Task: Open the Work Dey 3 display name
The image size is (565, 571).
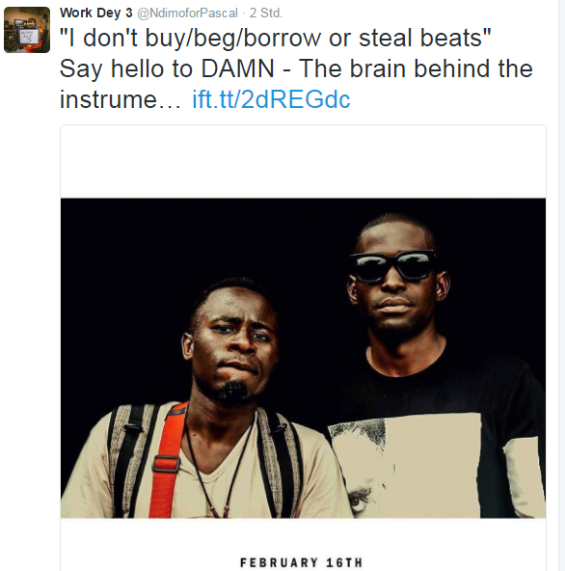Action: click(96, 14)
